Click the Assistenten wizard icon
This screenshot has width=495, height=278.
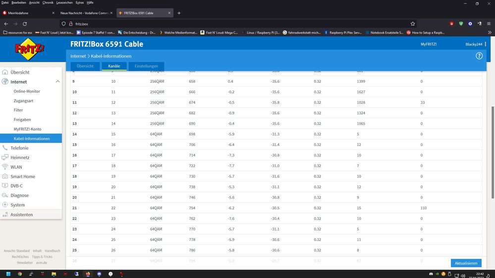(x=5, y=215)
